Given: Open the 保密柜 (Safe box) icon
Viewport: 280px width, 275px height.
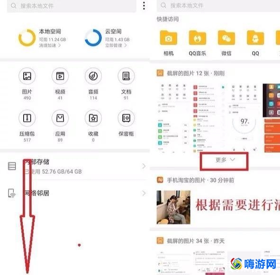Looking at the screenshot, I should 126,118.
